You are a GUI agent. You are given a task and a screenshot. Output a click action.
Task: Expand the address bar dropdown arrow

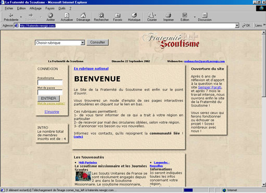coord(237,25)
